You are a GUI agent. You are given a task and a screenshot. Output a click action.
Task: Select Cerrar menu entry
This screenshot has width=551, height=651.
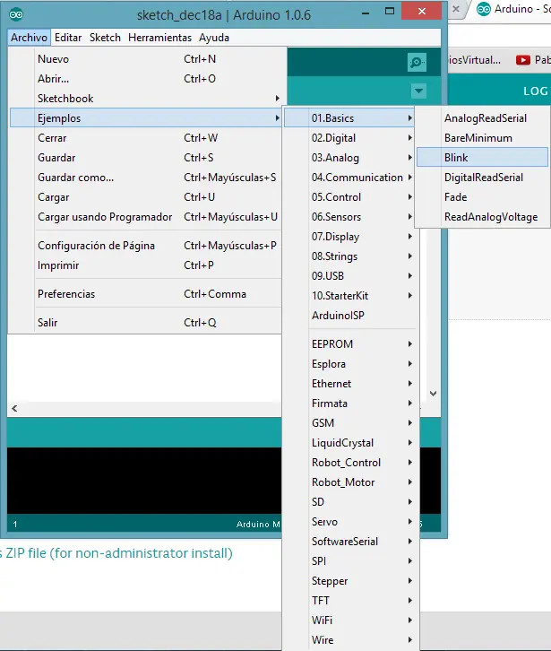146,138
